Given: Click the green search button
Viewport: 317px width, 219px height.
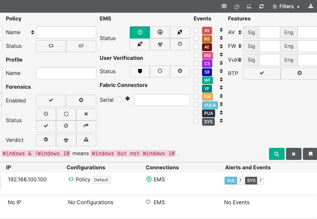Looking at the screenshot, I should (x=277, y=154).
